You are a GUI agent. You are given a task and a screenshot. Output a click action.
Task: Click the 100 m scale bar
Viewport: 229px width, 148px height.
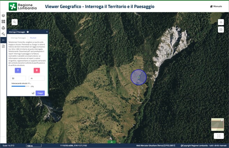(x=34, y=146)
